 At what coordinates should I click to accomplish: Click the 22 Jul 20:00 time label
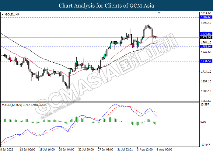[x=86, y=150]
